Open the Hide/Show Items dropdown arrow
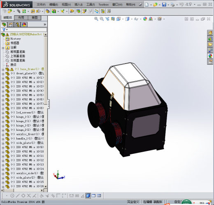Image resolution: width=214 pixels, height=205 pixels. coord(141,19)
